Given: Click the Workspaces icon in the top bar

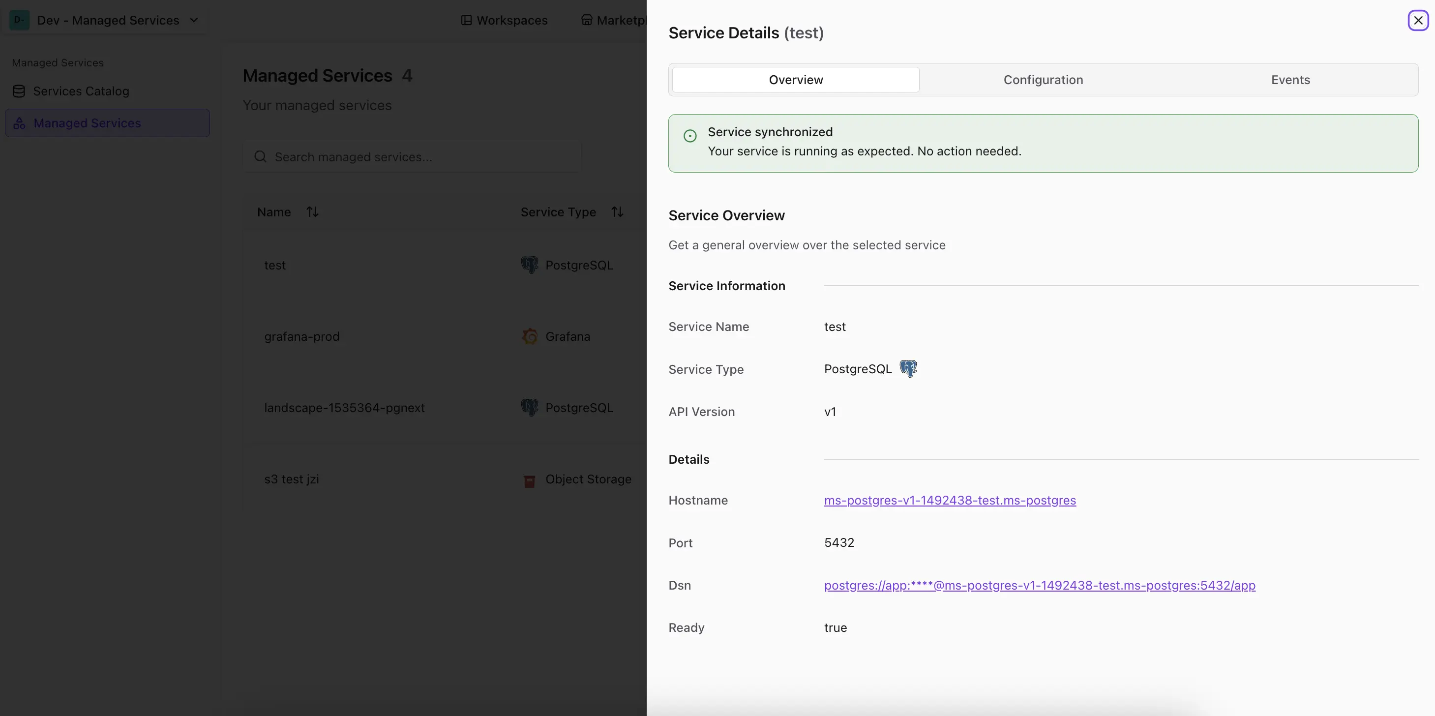Looking at the screenshot, I should tap(466, 20).
